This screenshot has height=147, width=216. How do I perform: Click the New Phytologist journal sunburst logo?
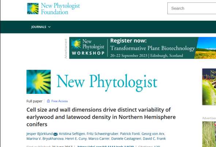click(39, 82)
